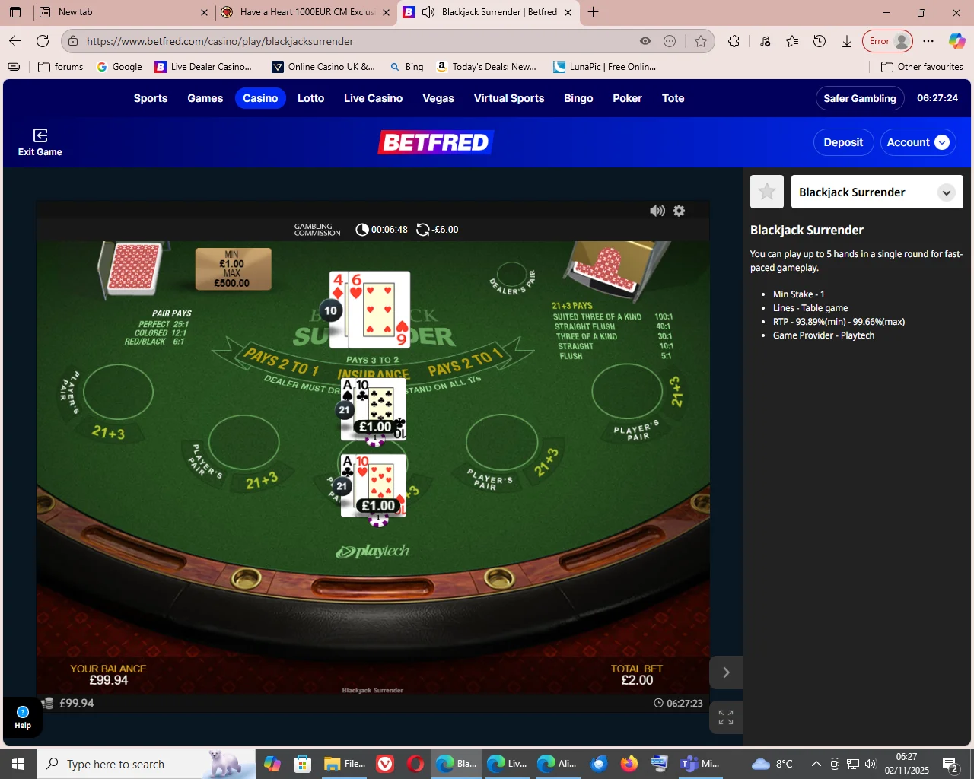Click the net position refresh icon
The width and height of the screenshot is (974, 779).
pos(423,230)
